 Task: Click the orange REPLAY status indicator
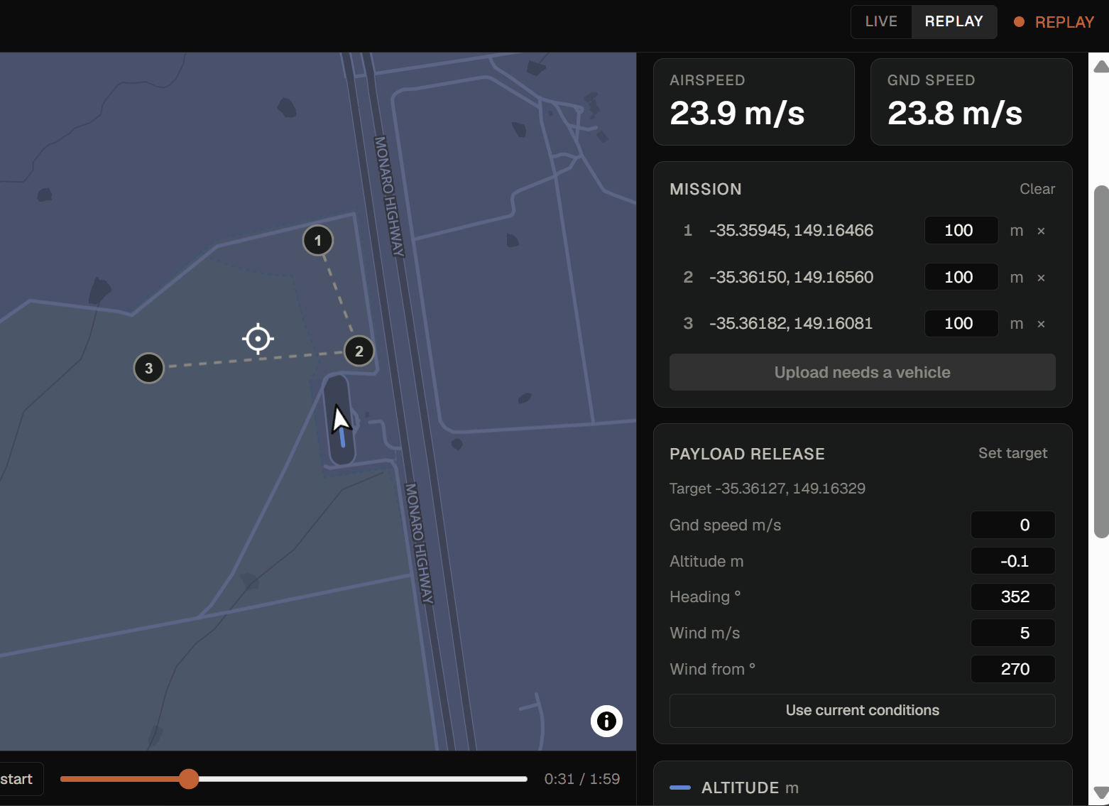1054,22
